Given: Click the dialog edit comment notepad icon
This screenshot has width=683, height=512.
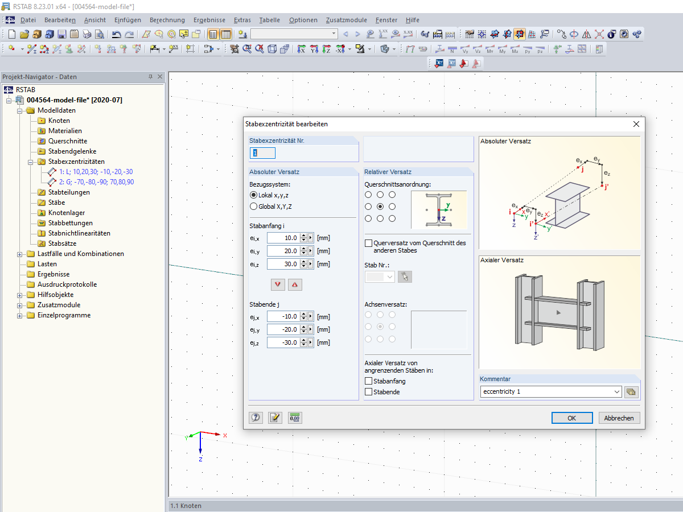Looking at the screenshot, I should click(275, 418).
